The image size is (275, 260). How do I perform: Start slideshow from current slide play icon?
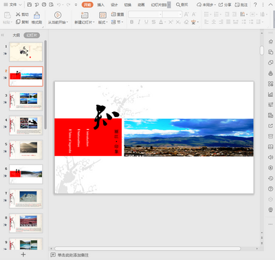point(58,15)
